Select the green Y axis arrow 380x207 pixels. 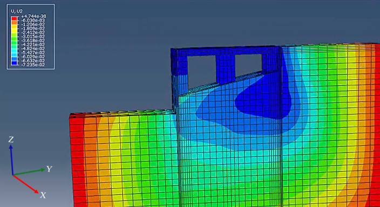coord(29,172)
